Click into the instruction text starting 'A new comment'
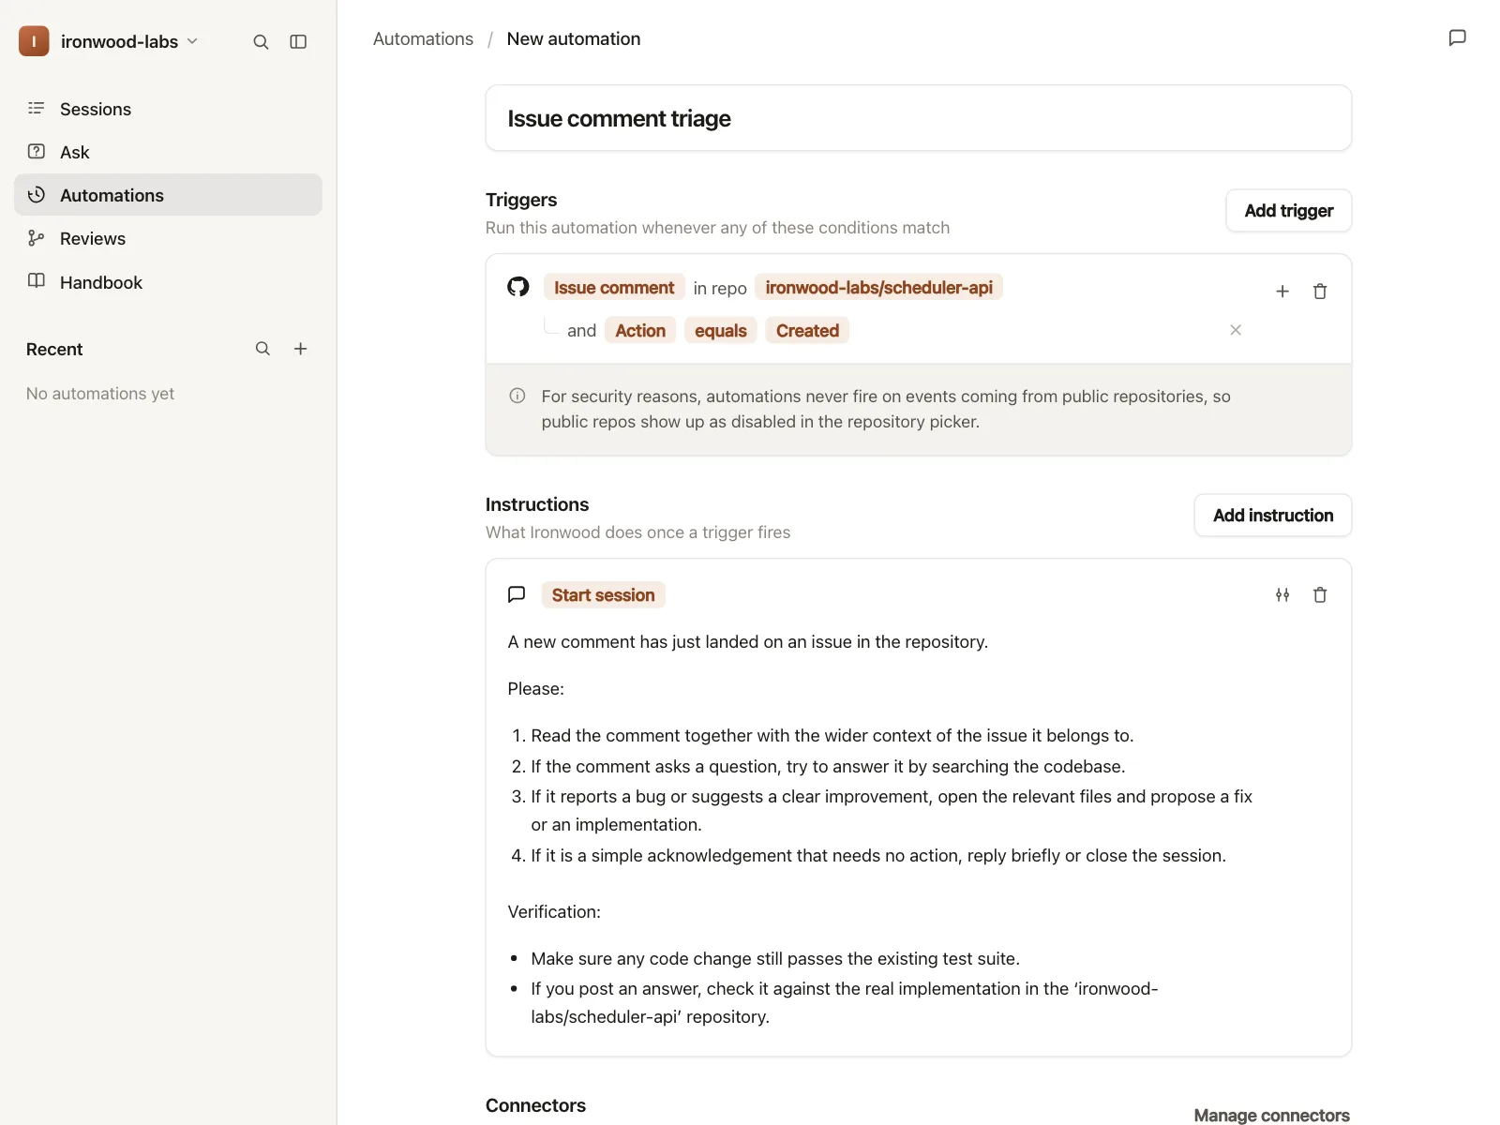The height and width of the screenshot is (1125, 1500). (x=747, y=641)
